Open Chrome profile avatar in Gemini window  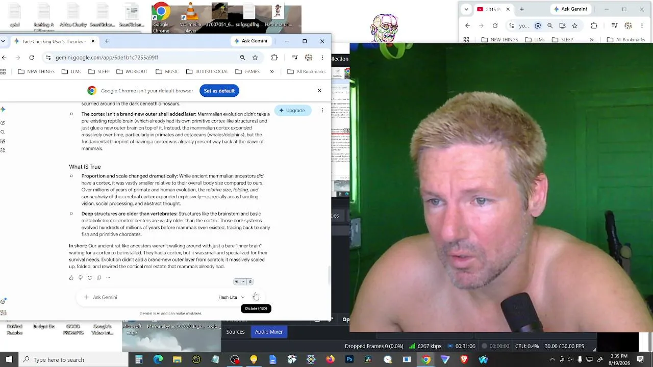308,58
